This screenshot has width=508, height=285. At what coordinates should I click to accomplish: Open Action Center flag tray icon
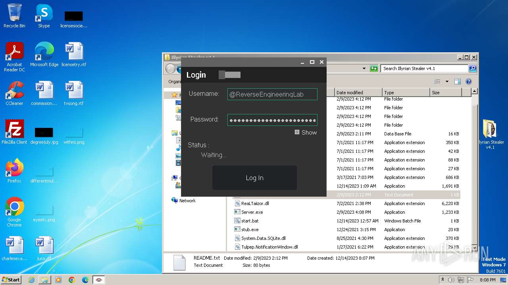(470, 280)
